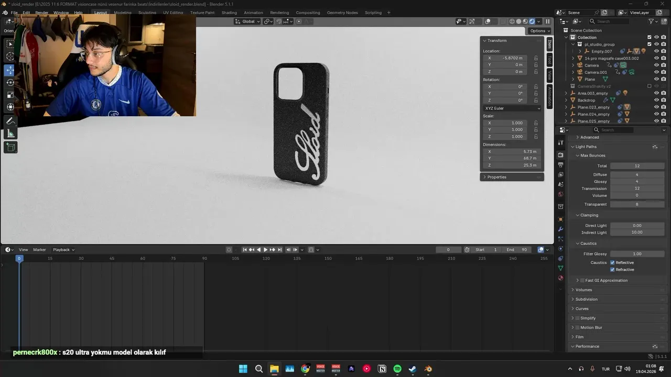The width and height of the screenshot is (671, 377).
Task: Switch to solid viewport shading
Action: tap(518, 21)
